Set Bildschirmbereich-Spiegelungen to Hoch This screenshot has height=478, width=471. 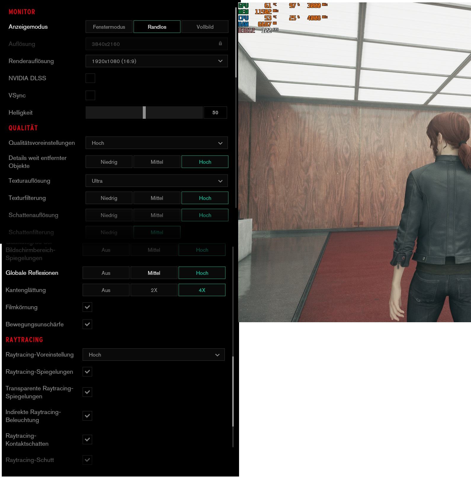tap(202, 250)
